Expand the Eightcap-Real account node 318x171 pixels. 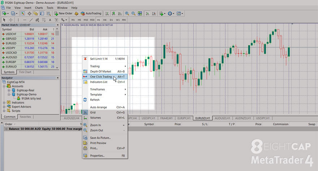pyautogui.click(x=9, y=90)
